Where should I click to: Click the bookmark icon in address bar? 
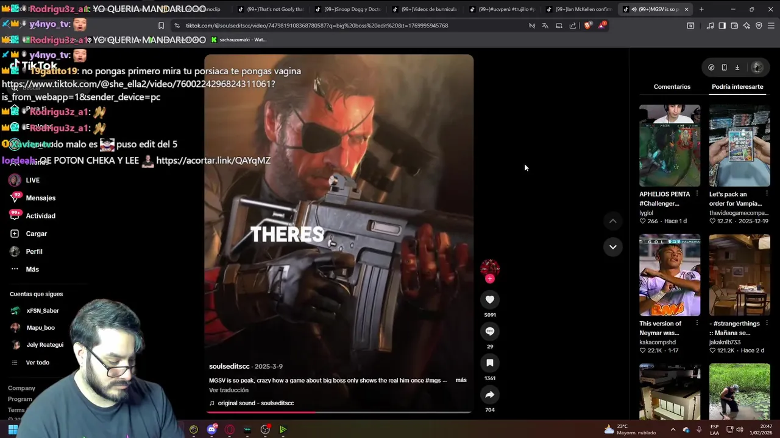[161, 26]
